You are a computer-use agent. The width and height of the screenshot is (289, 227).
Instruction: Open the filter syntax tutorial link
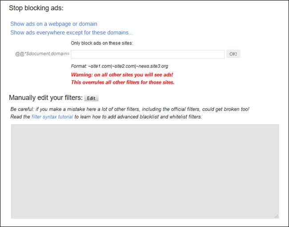pyautogui.click(x=52, y=117)
